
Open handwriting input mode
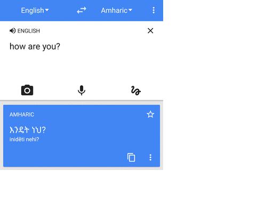pyautogui.click(x=136, y=90)
